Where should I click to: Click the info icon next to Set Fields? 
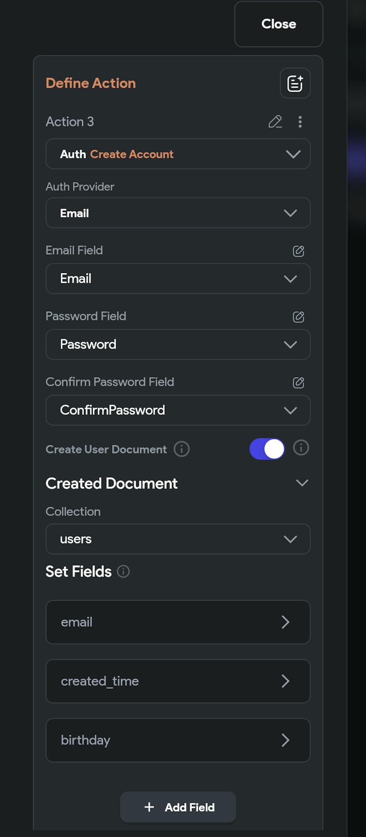tap(123, 571)
